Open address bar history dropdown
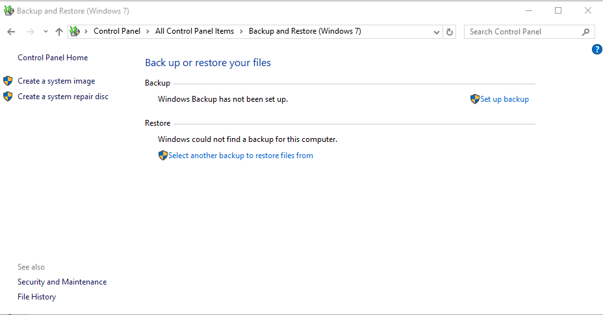This screenshot has height=315, width=603. point(436,32)
